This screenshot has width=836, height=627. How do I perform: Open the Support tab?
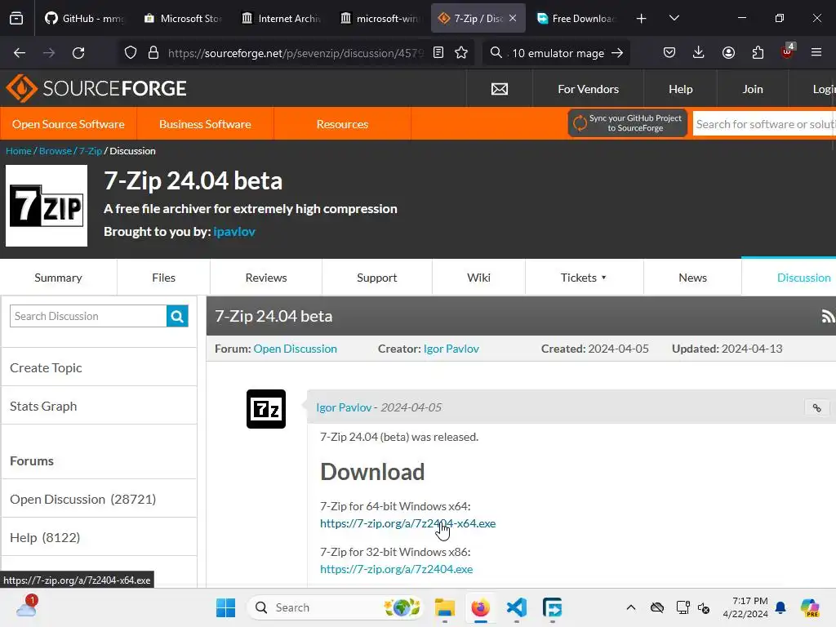coord(377,278)
